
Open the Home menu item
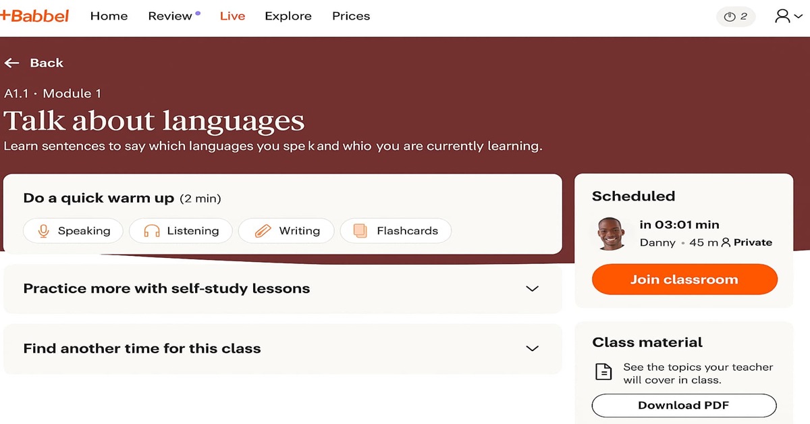pos(109,16)
